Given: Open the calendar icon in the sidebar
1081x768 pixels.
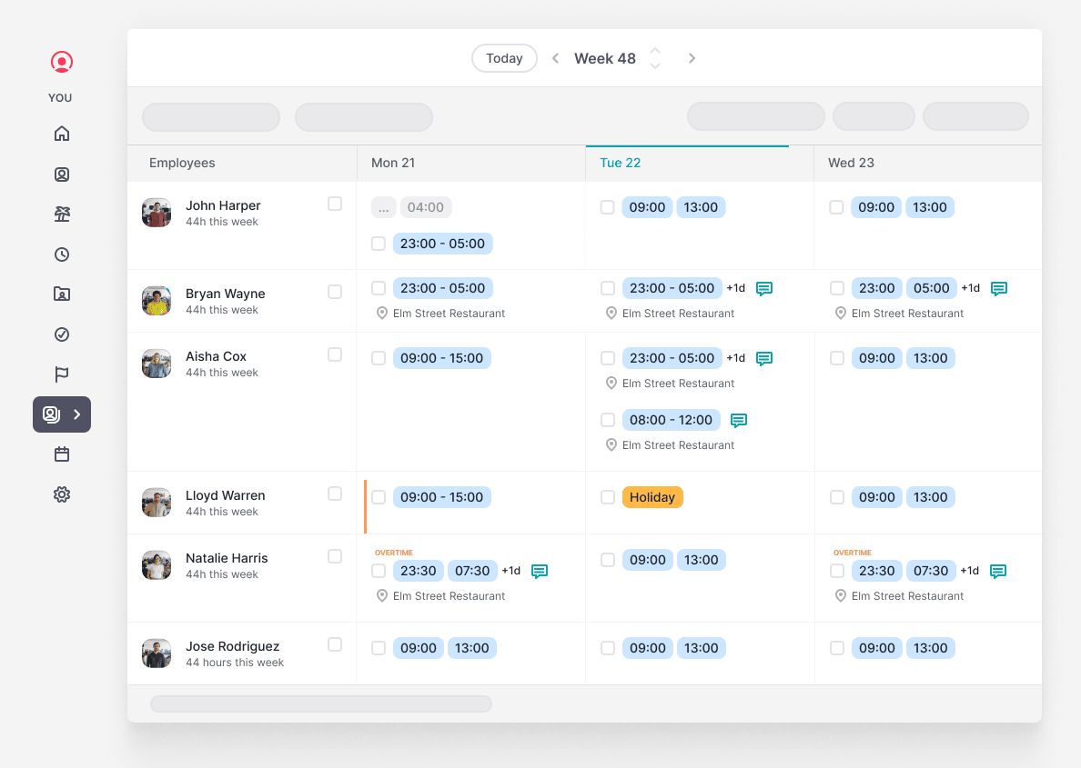Looking at the screenshot, I should click(x=61, y=454).
